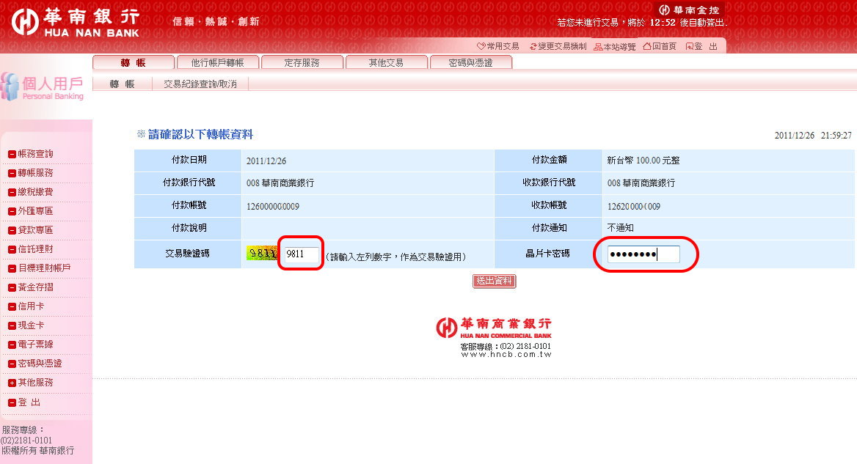Open 常用交易 favorites heart icon
The width and height of the screenshot is (857, 464).
coord(481,46)
